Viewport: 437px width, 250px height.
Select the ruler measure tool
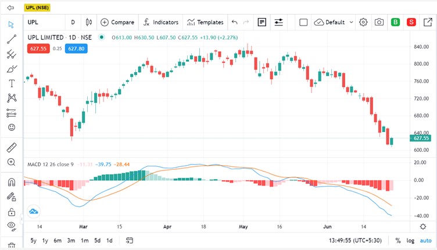click(12, 148)
